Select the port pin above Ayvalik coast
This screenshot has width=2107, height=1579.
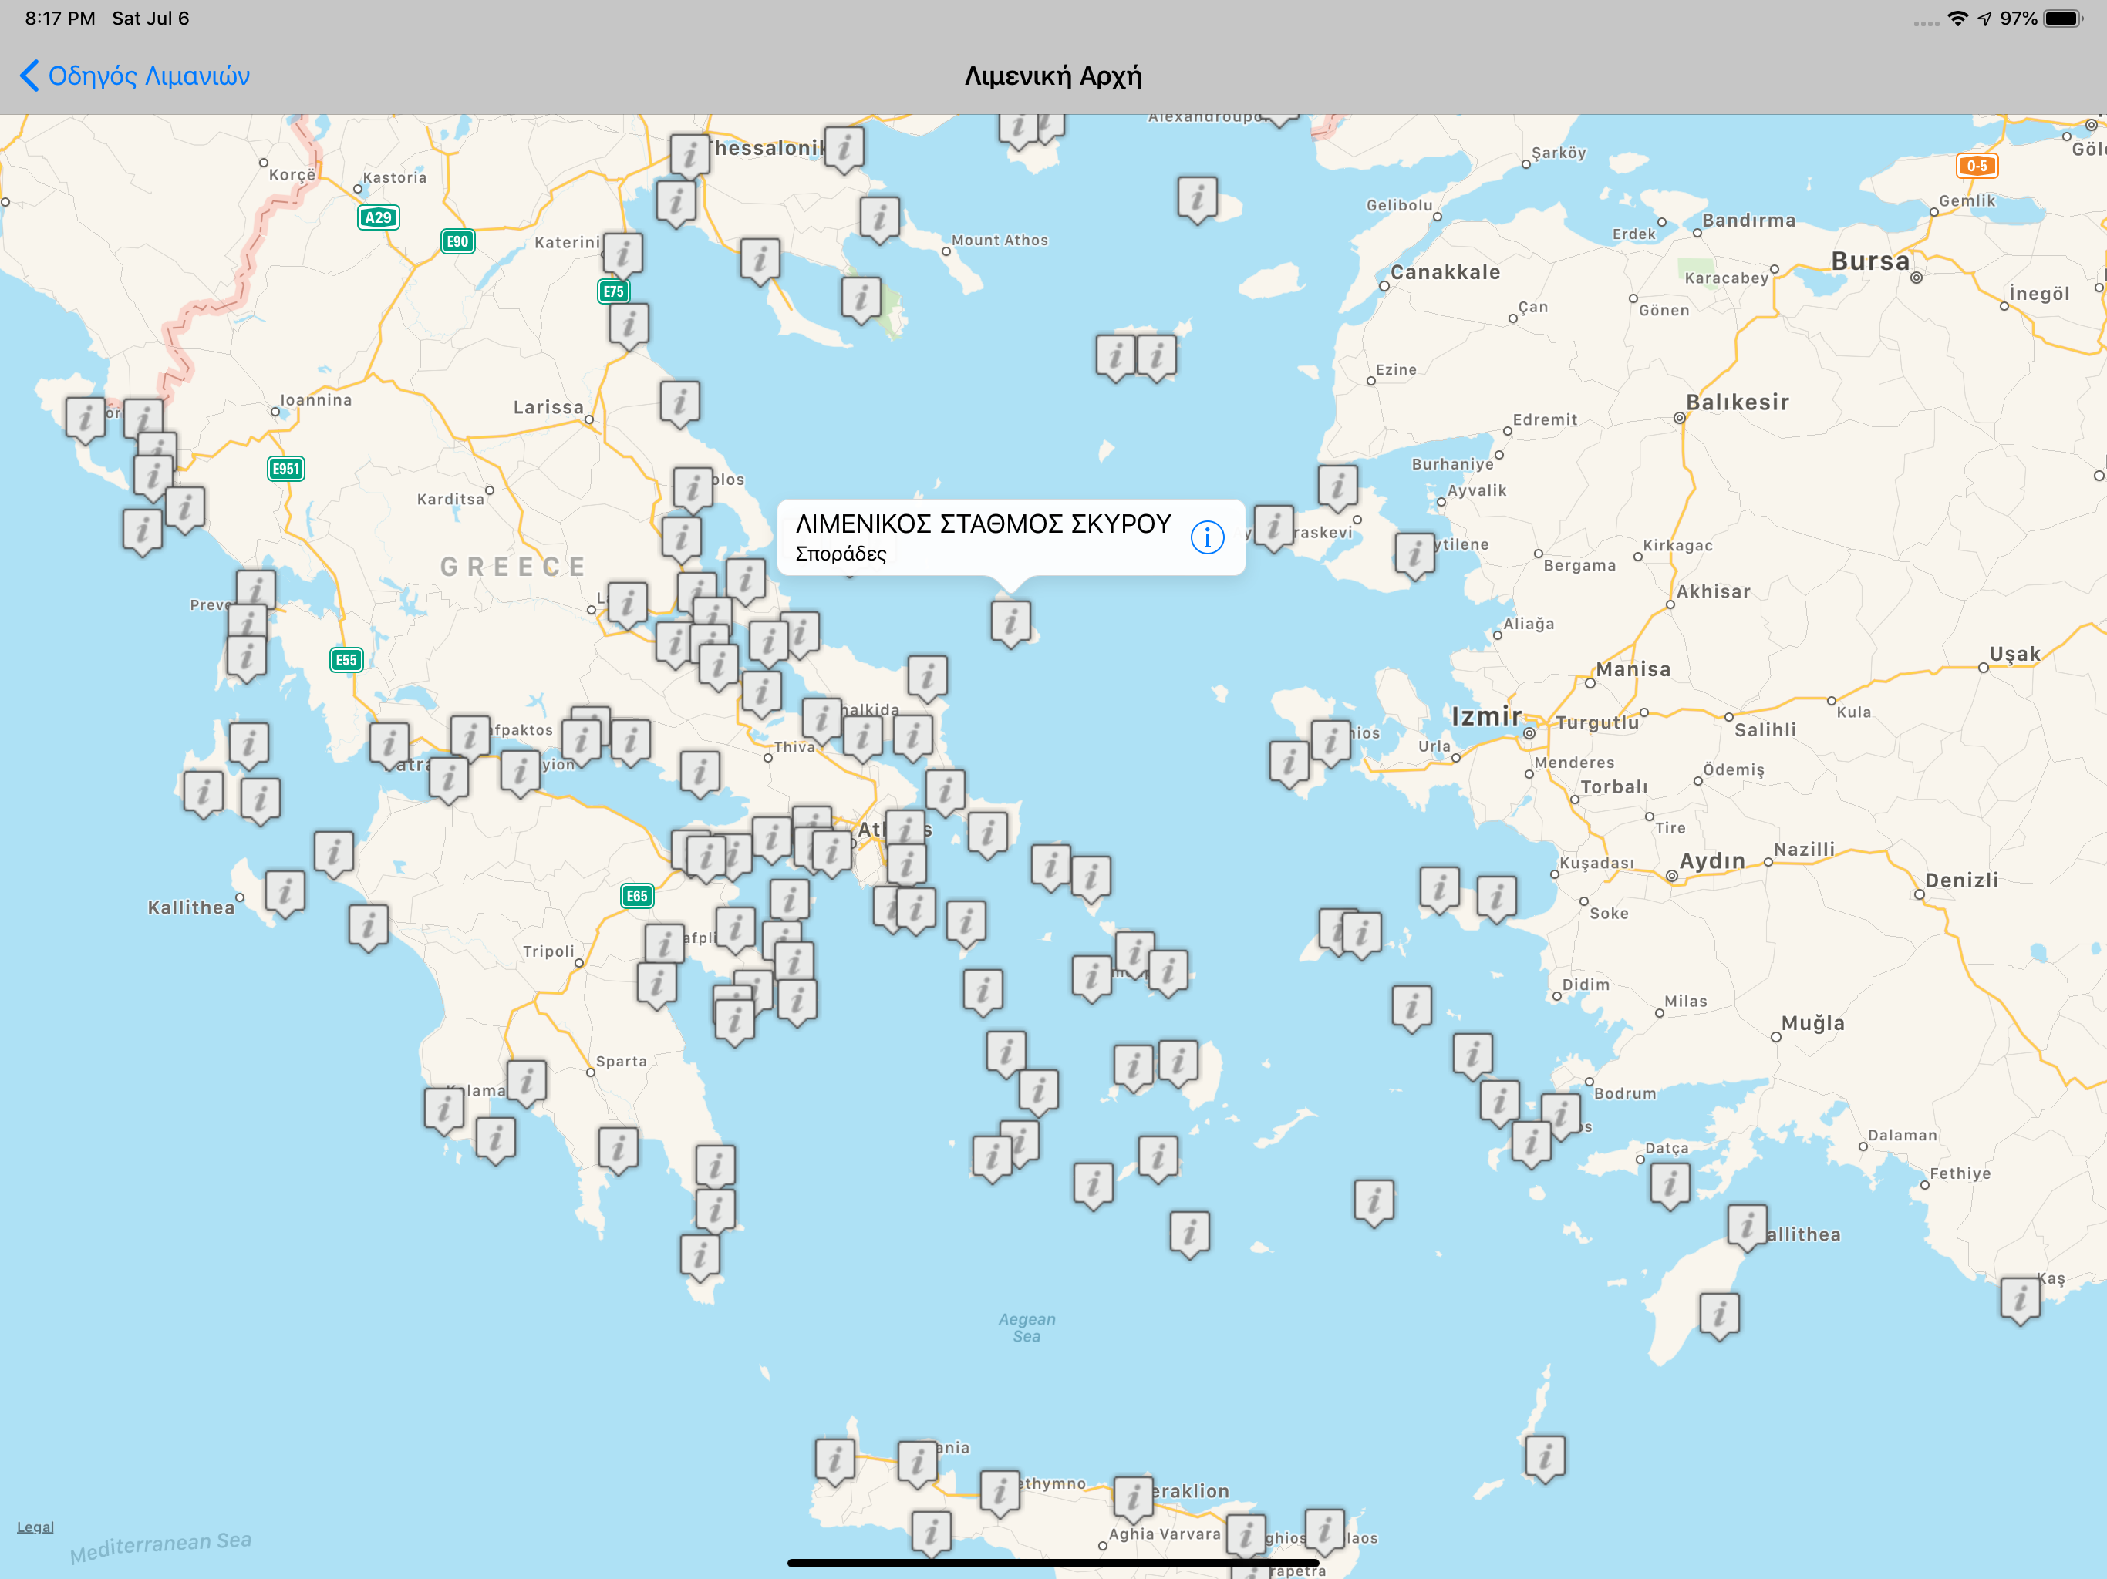click(1337, 487)
